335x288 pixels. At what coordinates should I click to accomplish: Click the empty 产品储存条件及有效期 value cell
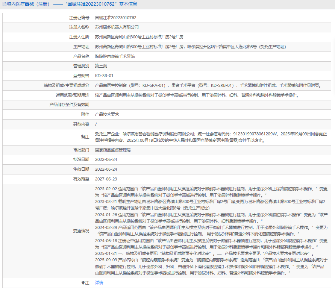211,105
